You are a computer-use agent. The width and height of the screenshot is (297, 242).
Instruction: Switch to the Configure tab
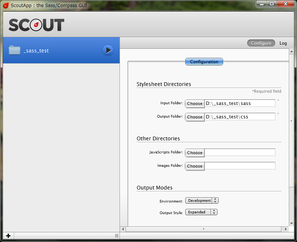pos(261,43)
